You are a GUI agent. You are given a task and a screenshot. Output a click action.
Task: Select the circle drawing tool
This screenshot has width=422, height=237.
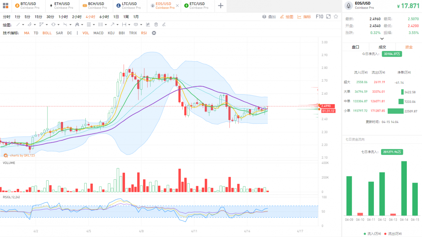pyautogui.click(x=53, y=24)
